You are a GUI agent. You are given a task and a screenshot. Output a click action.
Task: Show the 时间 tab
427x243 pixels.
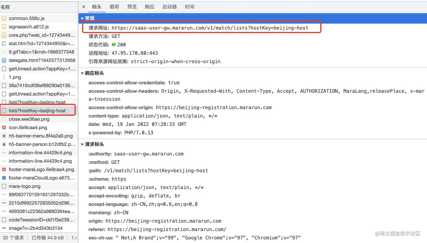(x=190, y=7)
